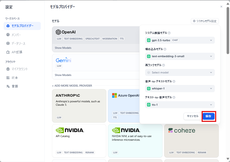Click the 保存 save button

[x=208, y=116]
